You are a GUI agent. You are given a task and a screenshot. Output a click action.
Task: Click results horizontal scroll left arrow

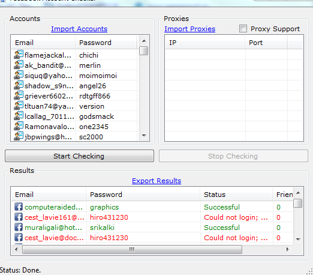tap(16, 249)
